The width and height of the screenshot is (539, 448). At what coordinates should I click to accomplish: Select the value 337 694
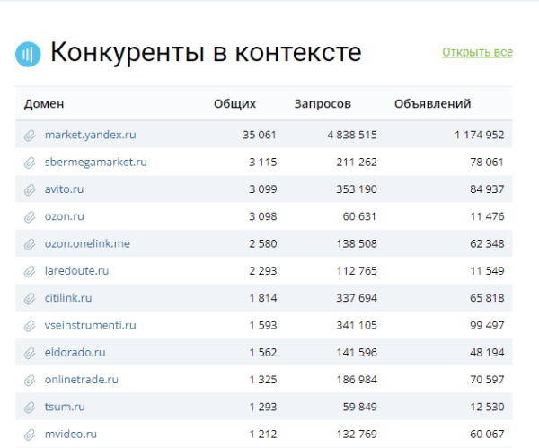point(357,298)
